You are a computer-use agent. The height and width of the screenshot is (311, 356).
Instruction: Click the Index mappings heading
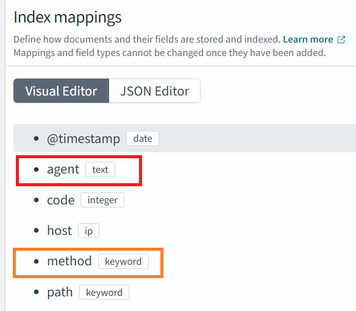[68, 18]
